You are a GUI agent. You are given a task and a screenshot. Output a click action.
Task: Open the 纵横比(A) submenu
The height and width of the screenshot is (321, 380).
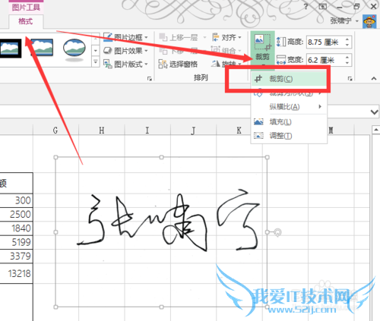tap(289, 107)
